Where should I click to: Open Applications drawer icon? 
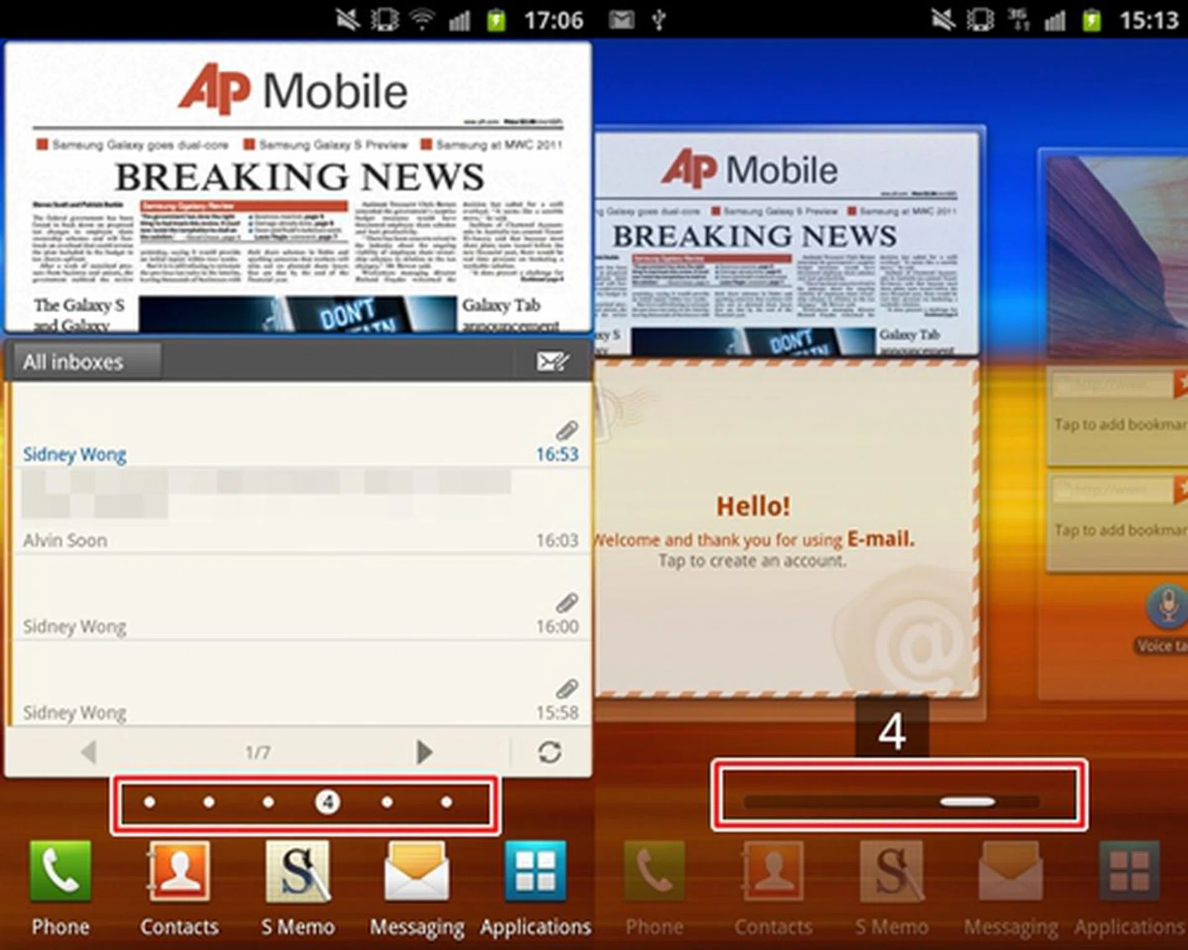pos(535,872)
